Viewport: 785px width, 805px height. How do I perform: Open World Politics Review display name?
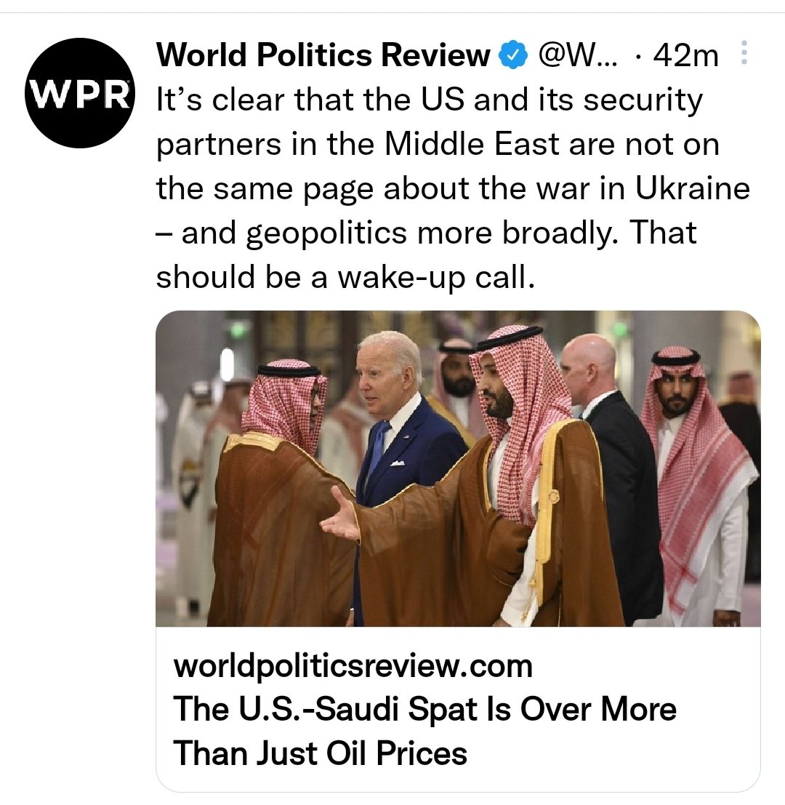point(323,55)
